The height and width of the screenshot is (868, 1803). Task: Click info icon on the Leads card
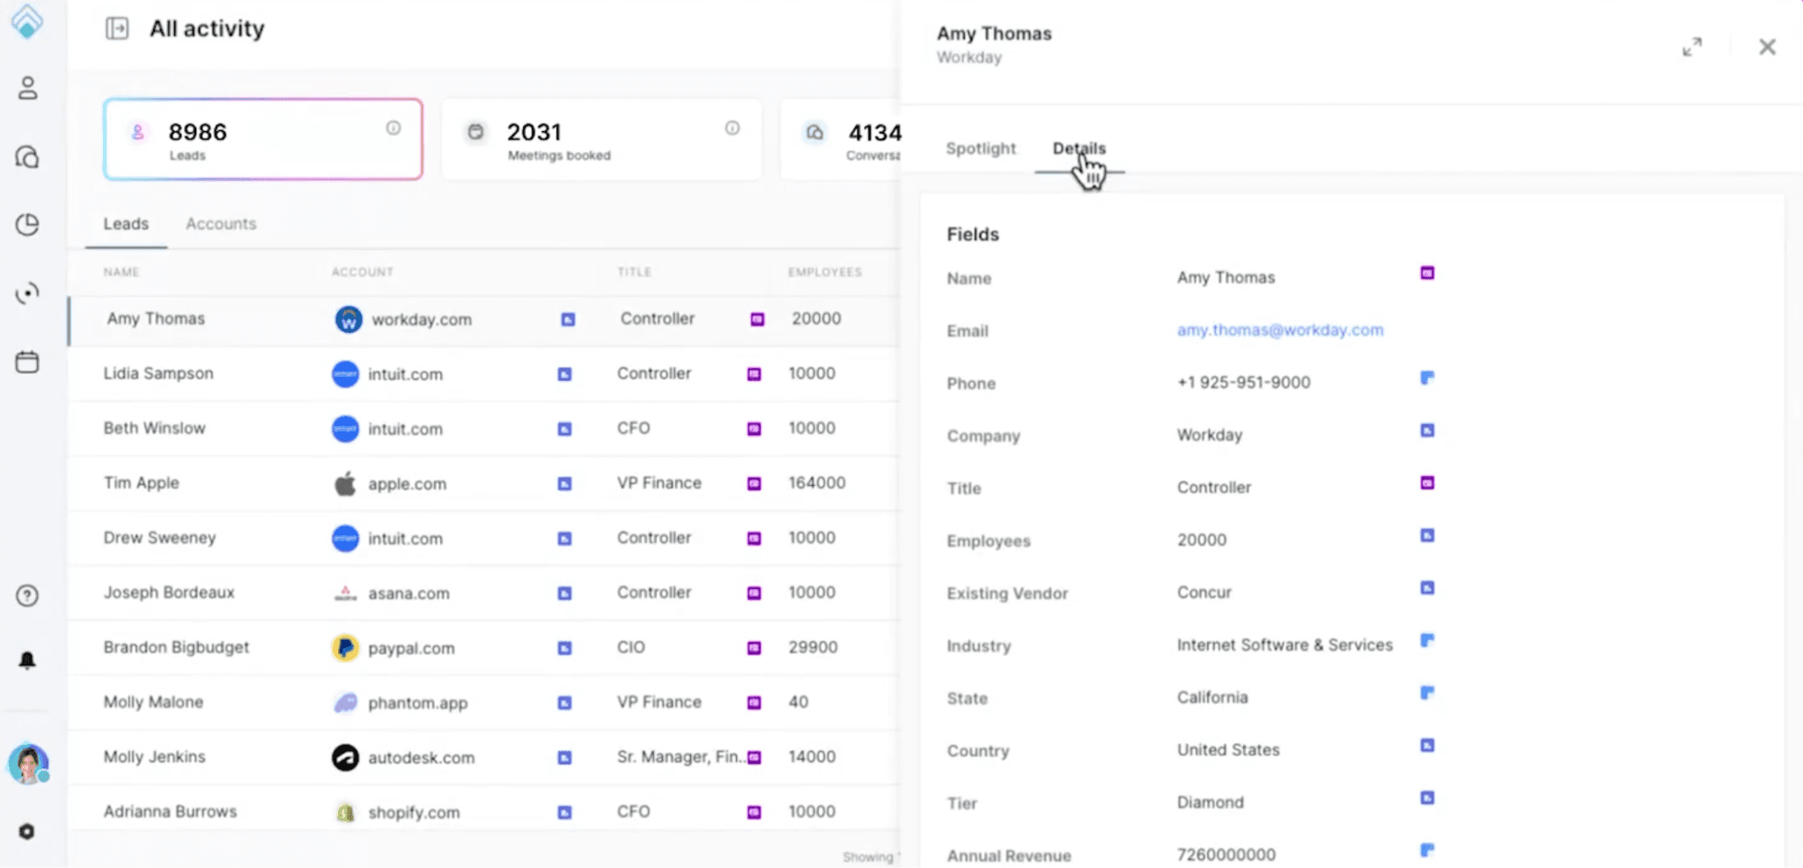coord(394,129)
